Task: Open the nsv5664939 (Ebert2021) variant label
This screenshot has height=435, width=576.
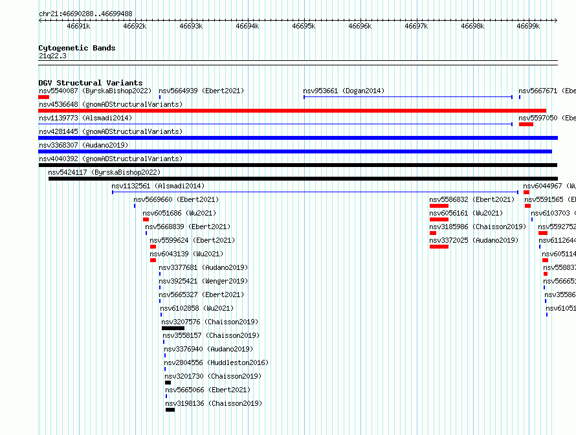Action: (201, 91)
